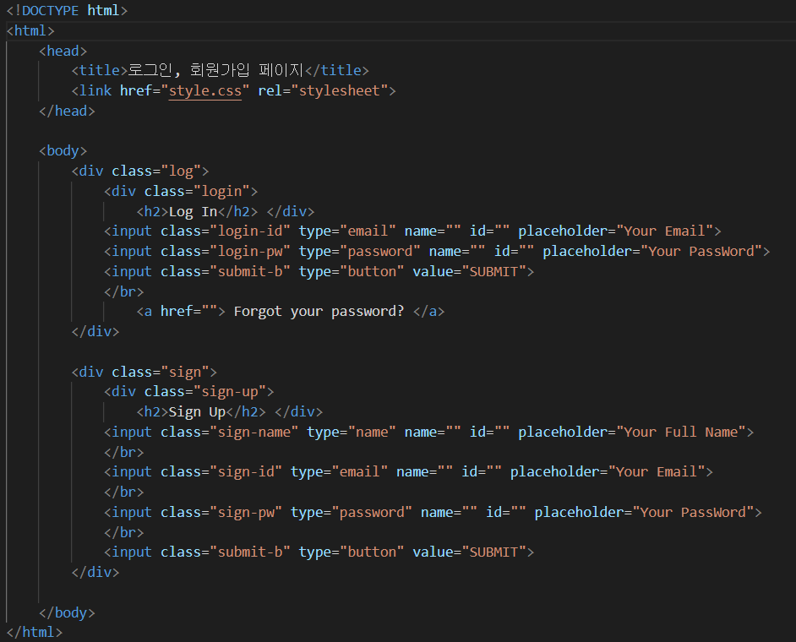Image resolution: width=796 pixels, height=642 pixels.
Task: Click the Log In heading text
Action: pos(193,212)
